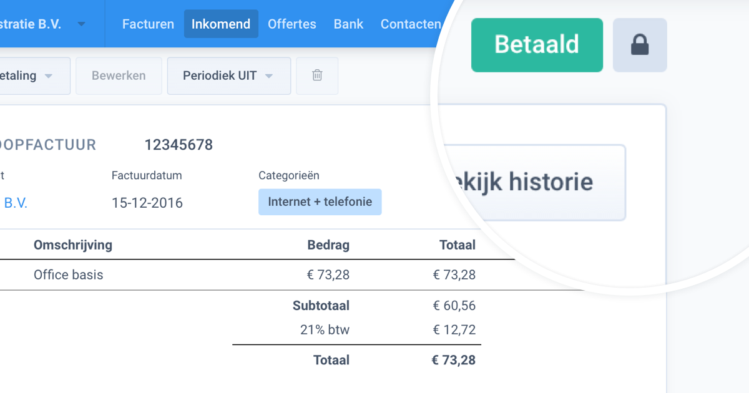Viewport: 749px width, 393px height.
Task: Delete the invoice using the trash icon
Action: [x=317, y=75]
